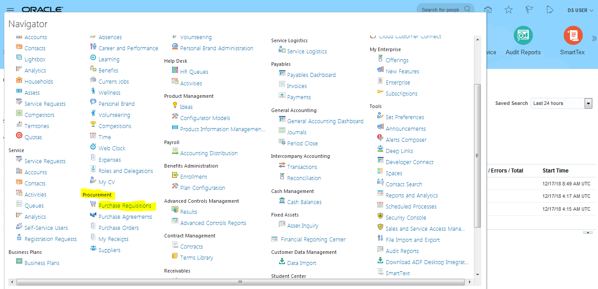Open Business Plans link
This screenshot has width=598, height=289.
click(x=42, y=263)
